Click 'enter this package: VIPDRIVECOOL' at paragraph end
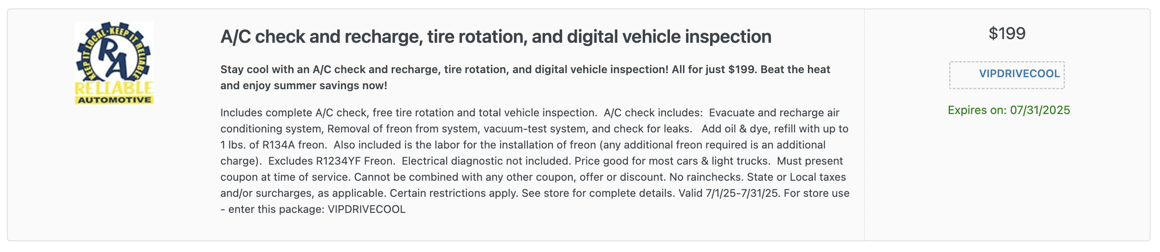This screenshot has height=252, width=1160. pyautogui.click(x=317, y=209)
